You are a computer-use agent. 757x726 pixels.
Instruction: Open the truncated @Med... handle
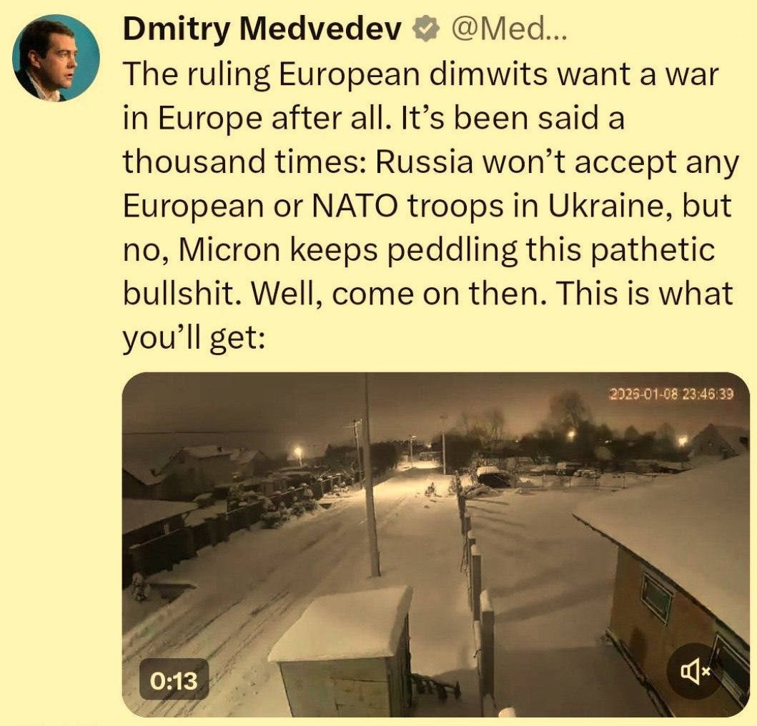[503, 31]
